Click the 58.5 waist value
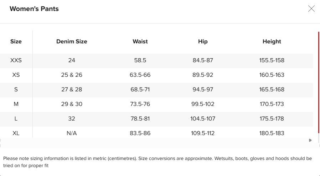 tap(140, 60)
